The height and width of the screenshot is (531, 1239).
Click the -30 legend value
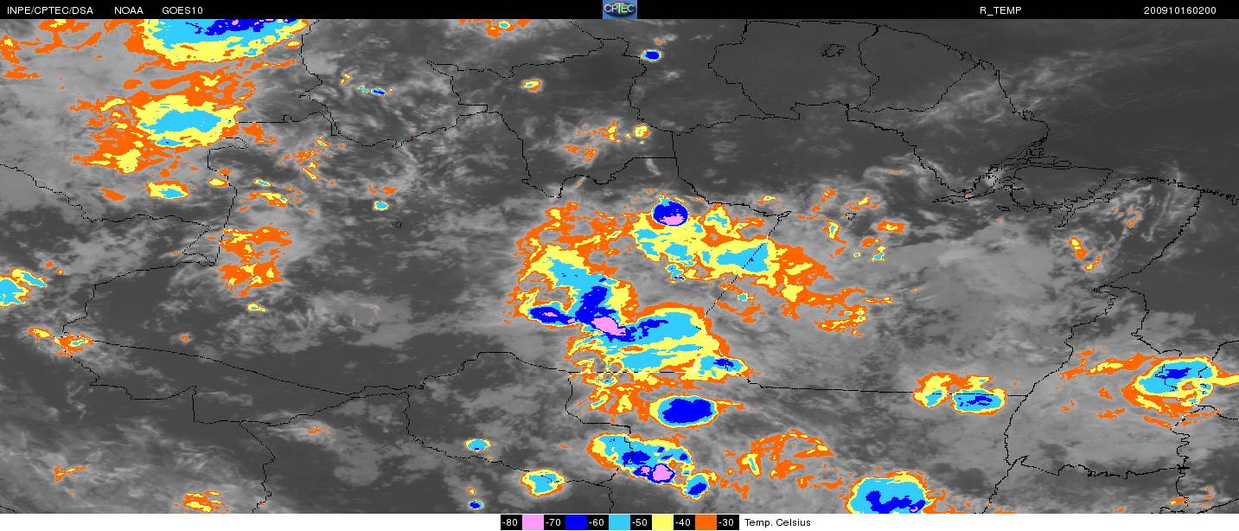[x=728, y=522]
